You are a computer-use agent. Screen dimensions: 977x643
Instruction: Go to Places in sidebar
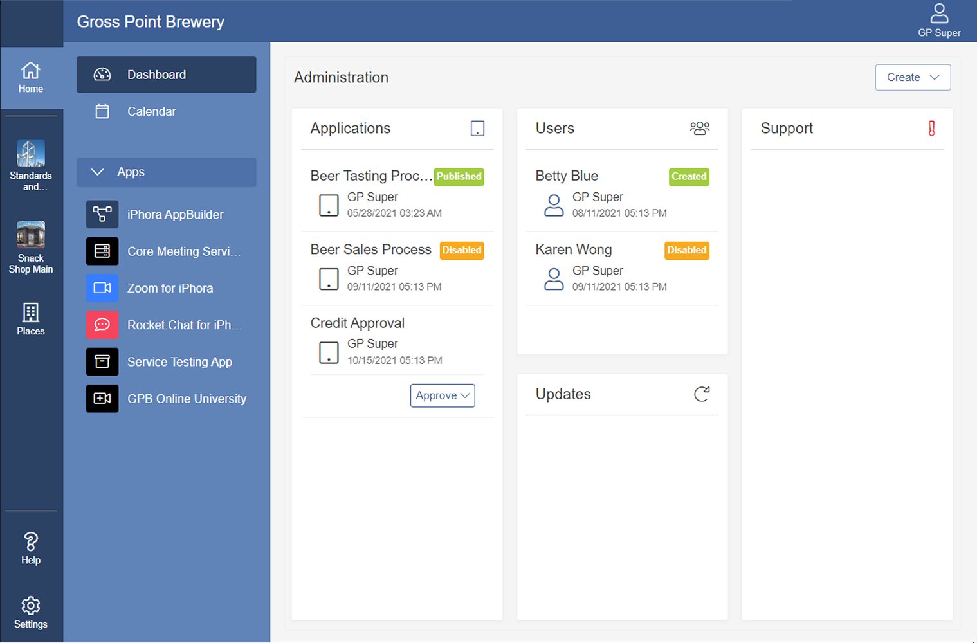click(31, 319)
